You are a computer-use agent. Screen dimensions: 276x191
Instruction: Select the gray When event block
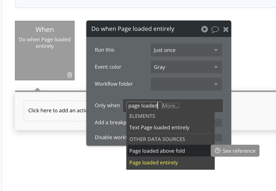(x=45, y=51)
